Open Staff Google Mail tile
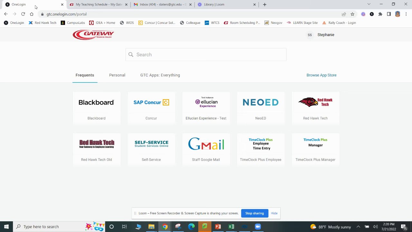The image size is (412, 232). click(x=206, y=150)
